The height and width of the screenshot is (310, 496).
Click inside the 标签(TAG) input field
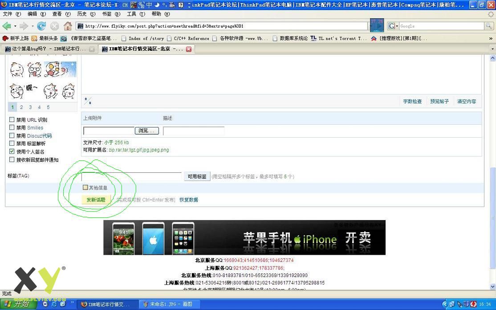click(131, 176)
